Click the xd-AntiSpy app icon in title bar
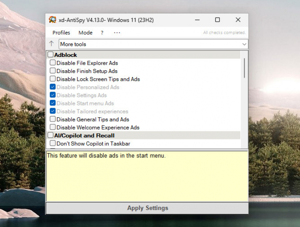300x227 pixels. coord(52,20)
